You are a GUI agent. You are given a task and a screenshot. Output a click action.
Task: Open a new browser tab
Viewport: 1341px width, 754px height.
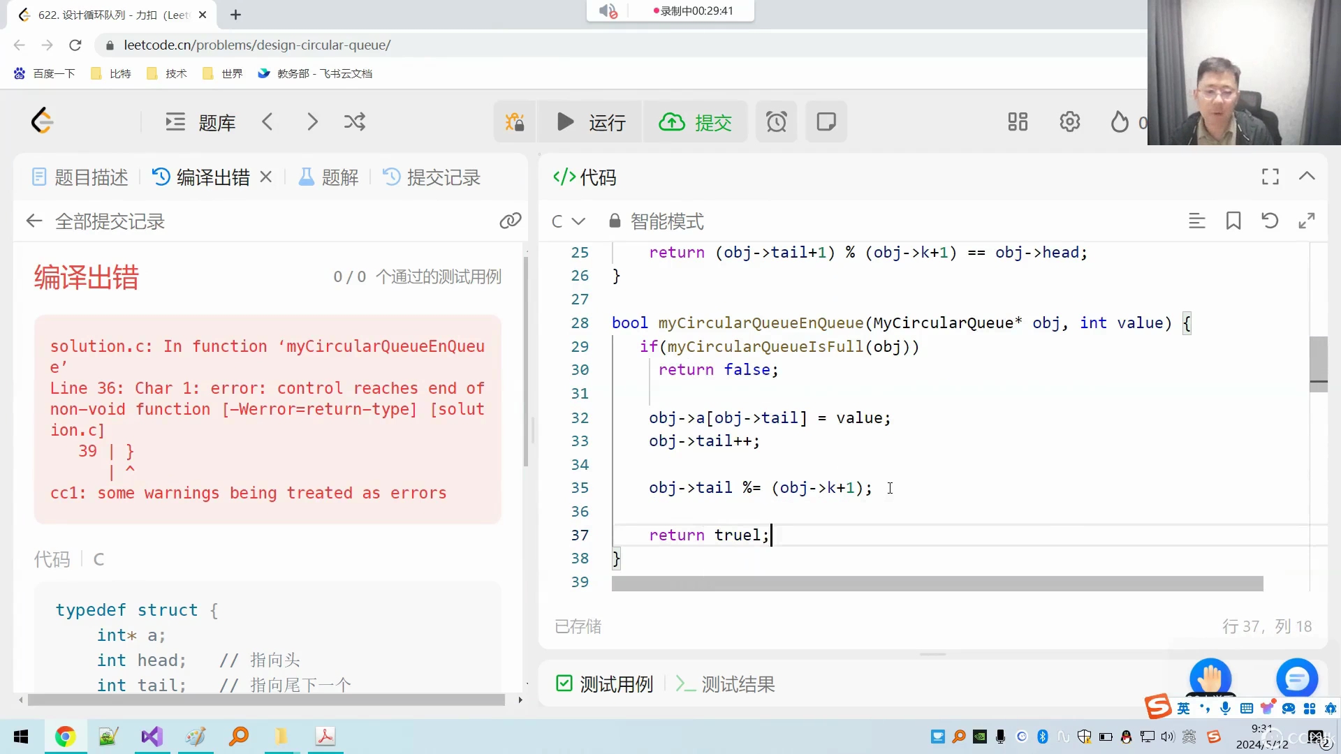[x=236, y=15]
